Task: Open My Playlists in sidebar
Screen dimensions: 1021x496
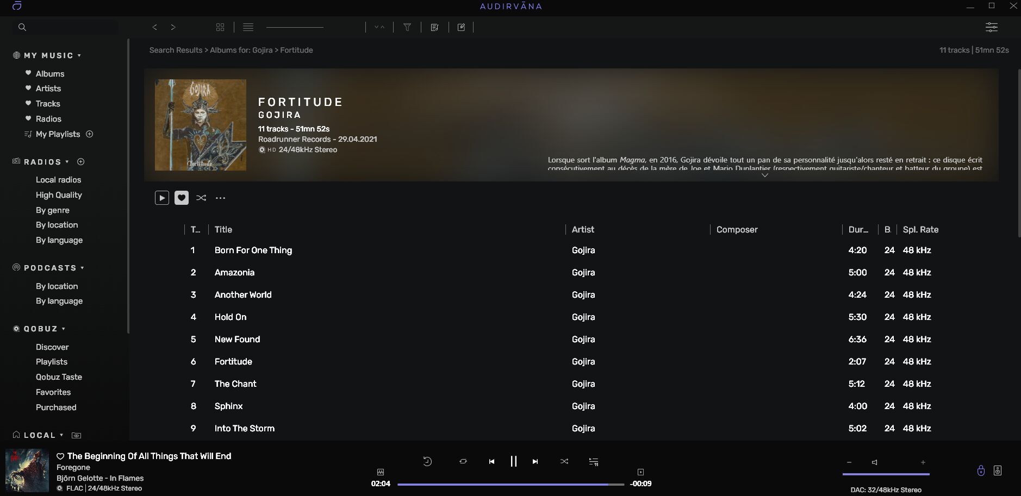Action: (58, 134)
